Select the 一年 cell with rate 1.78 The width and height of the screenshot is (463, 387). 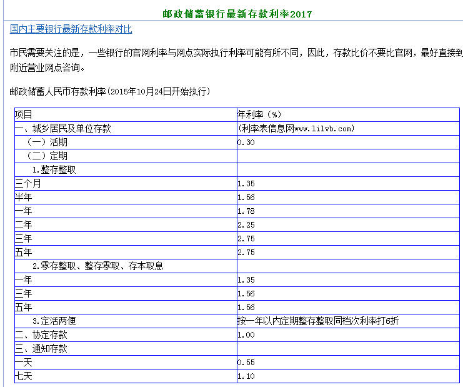tap(126, 211)
